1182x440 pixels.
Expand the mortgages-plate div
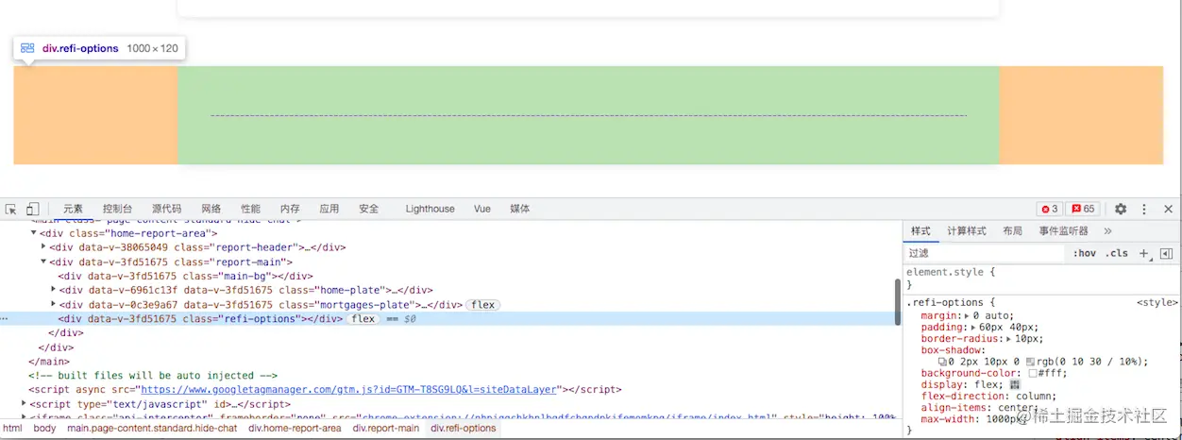53,304
